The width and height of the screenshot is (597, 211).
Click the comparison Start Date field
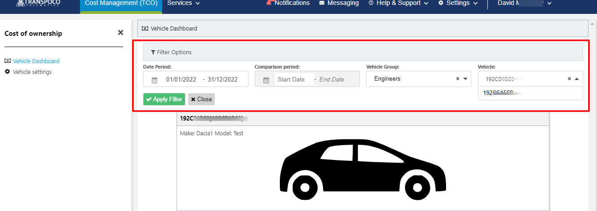(x=291, y=80)
